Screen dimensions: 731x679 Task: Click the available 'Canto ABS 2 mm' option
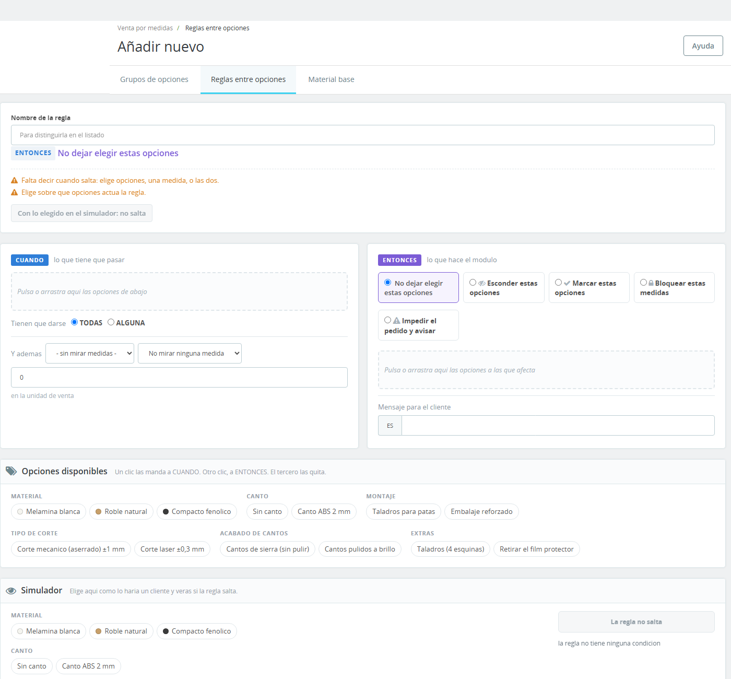tap(324, 512)
